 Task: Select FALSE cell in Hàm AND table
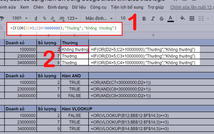75,96
